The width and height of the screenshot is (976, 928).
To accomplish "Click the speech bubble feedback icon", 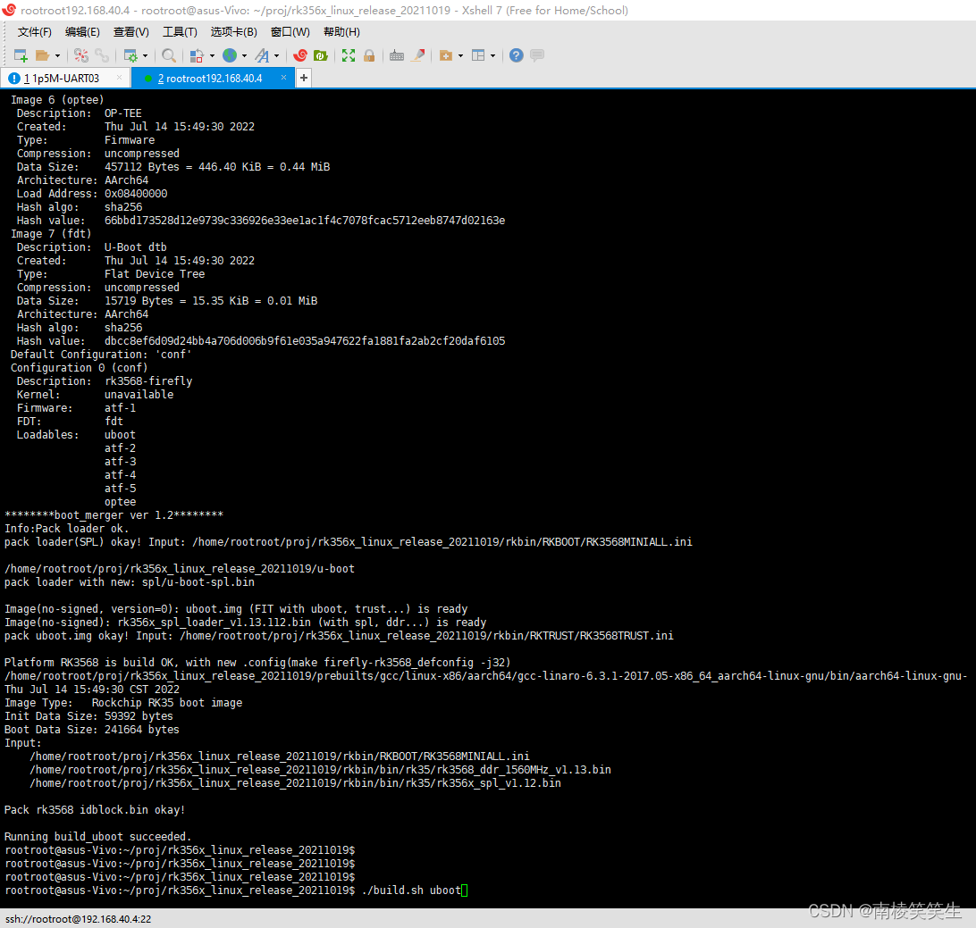I will coord(537,55).
